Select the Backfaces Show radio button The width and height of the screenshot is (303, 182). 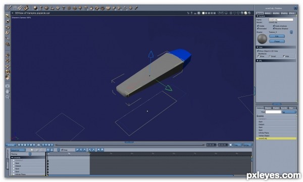(x=259, y=56)
